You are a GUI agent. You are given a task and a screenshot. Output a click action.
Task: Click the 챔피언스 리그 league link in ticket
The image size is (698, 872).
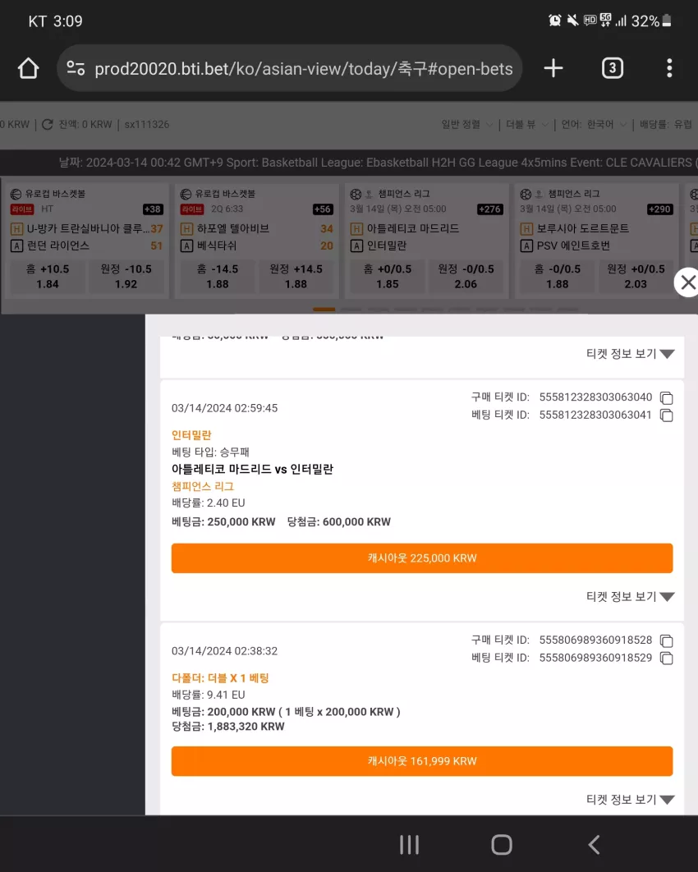pos(203,486)
